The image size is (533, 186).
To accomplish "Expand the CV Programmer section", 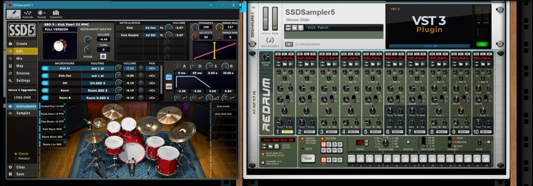I will click(x=288, y=44).
